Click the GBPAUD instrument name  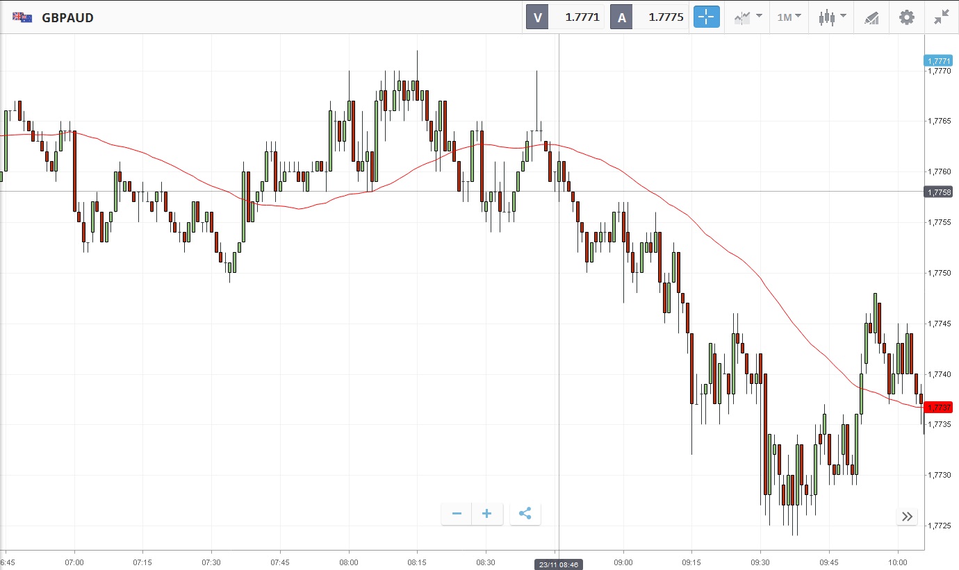(67, 17)
